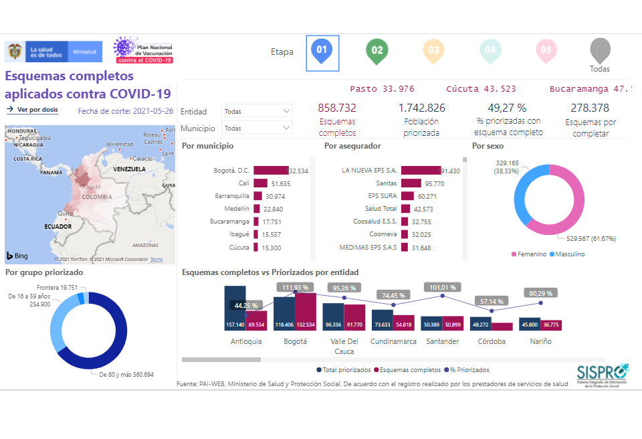The image size is (642, 439).
Task: Open the Entidad dropdown
Action: (x=257, y=111)
